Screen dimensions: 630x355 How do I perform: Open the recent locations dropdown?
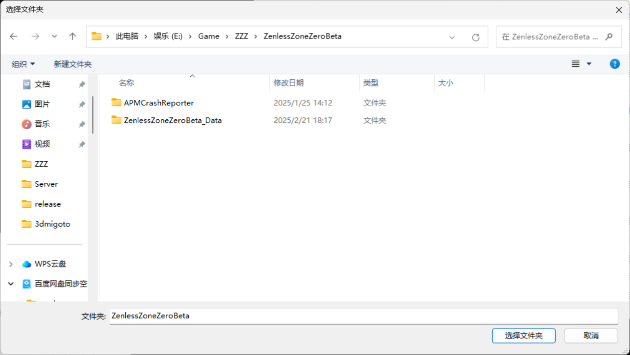coord(54,36)
